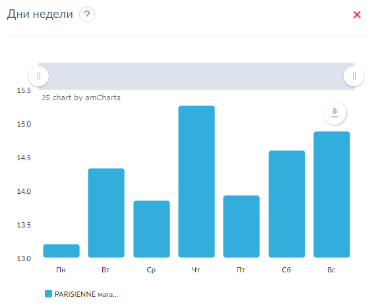Grab the left scrollbar range handle
The width and height of the screenshot is (374, 304).
[39, 76]
